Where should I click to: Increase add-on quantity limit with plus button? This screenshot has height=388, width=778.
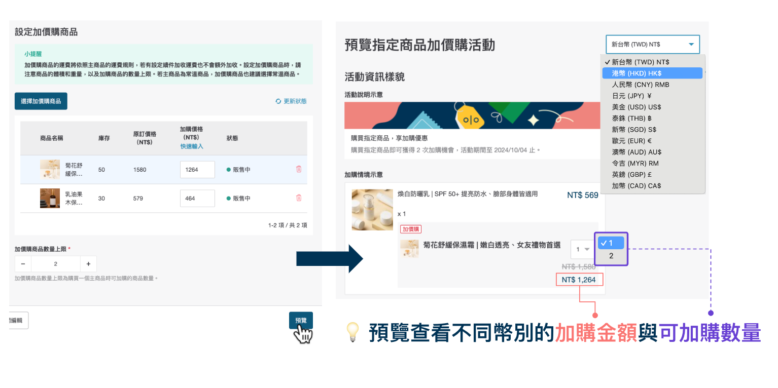tap(88, 264)
